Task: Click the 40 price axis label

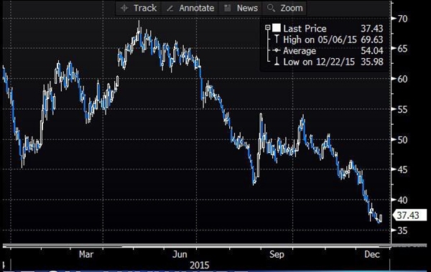Action: [403, 200]
